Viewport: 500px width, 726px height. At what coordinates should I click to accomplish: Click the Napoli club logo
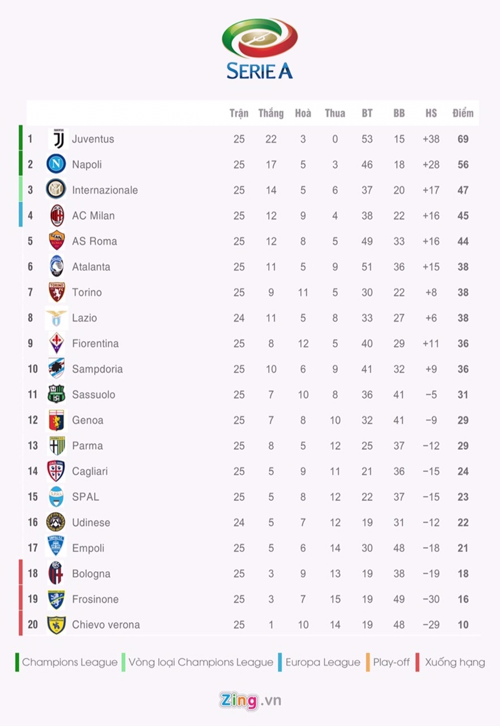tap(56, 164)
